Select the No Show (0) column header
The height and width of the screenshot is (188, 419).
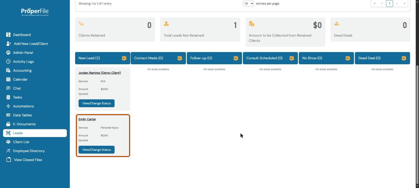coord(326,58)
